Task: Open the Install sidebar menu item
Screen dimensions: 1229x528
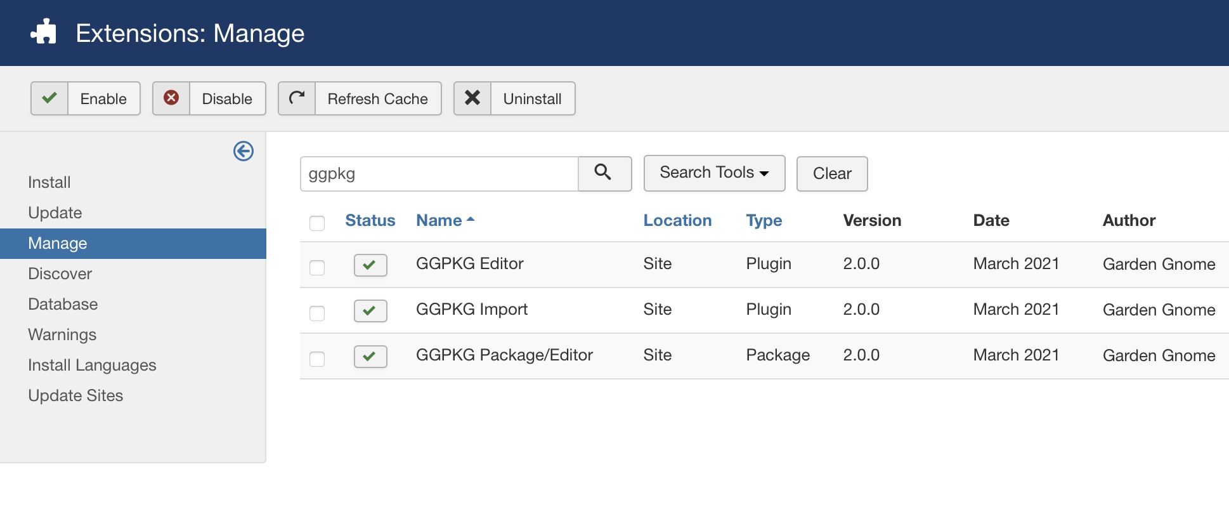Action: point(49,182)
